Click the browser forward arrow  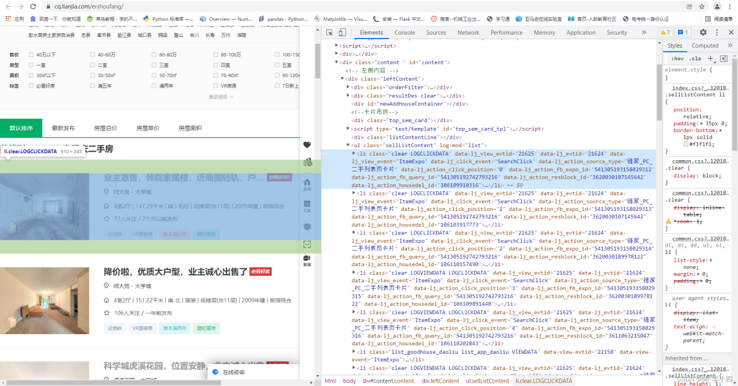pos(21,6)
